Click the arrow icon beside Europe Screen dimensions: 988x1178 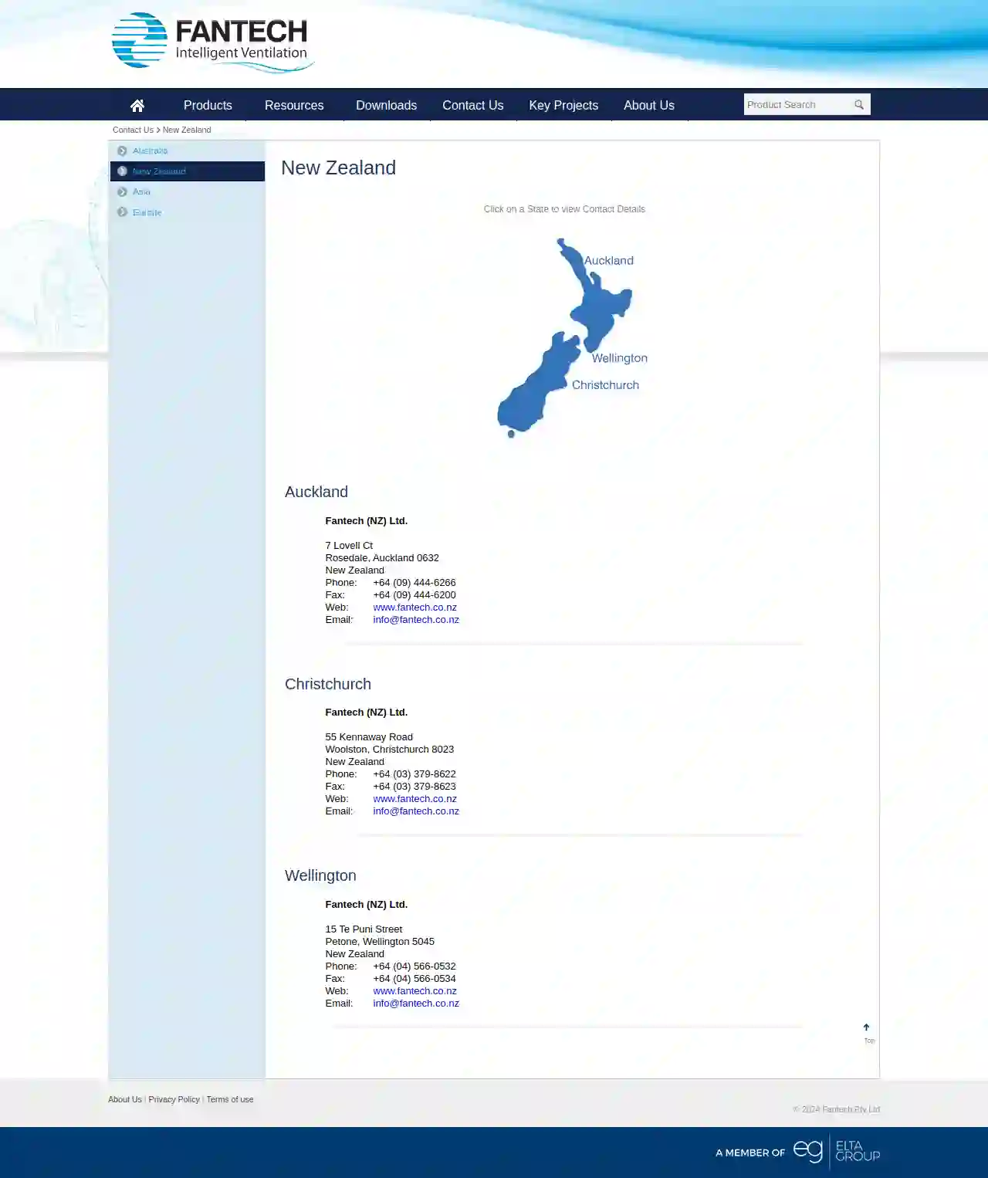click(x=122, y=212)
